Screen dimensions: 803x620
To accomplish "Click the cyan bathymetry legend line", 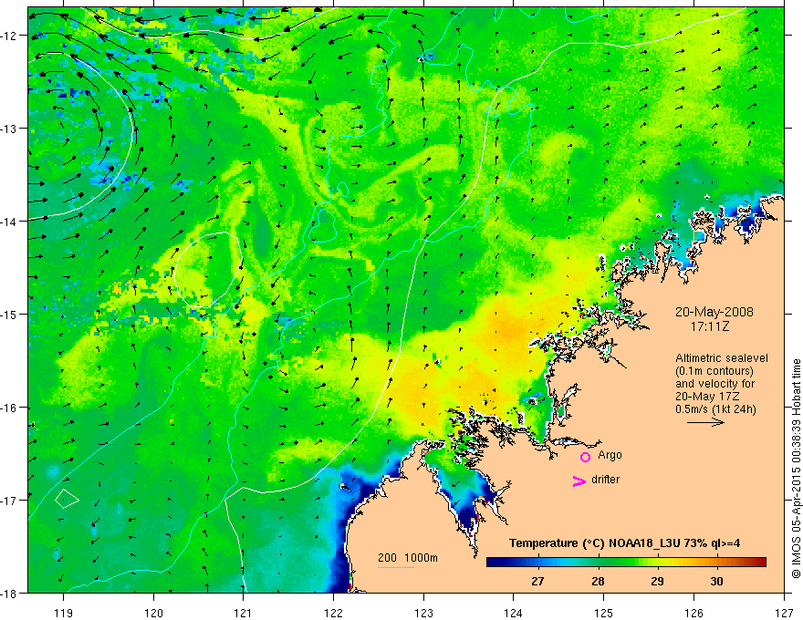I will click(x=396, y=567).
